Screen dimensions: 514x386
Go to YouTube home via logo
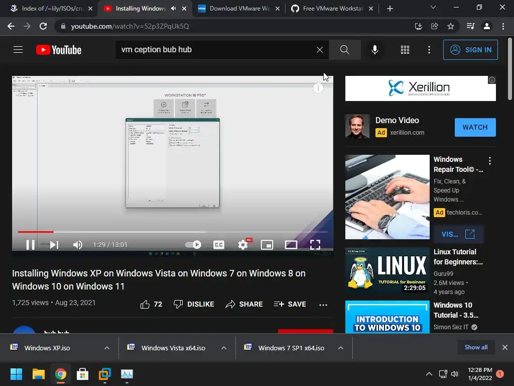(x=59, y=50)
